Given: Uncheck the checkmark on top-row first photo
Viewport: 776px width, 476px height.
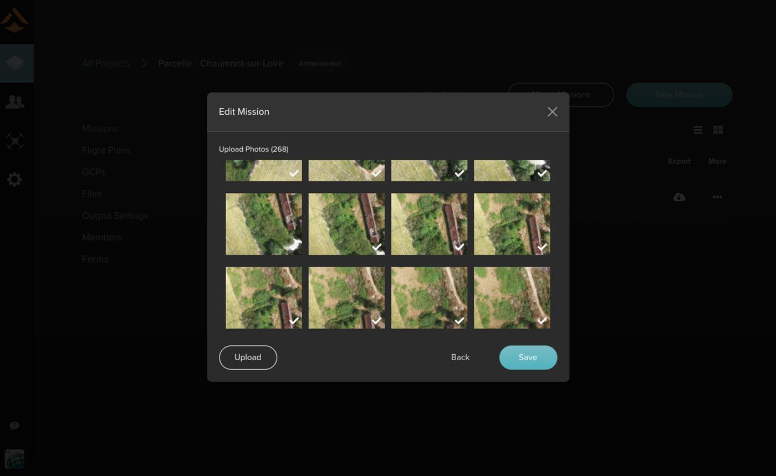Looking at the screenshot, I should [294, 173].
